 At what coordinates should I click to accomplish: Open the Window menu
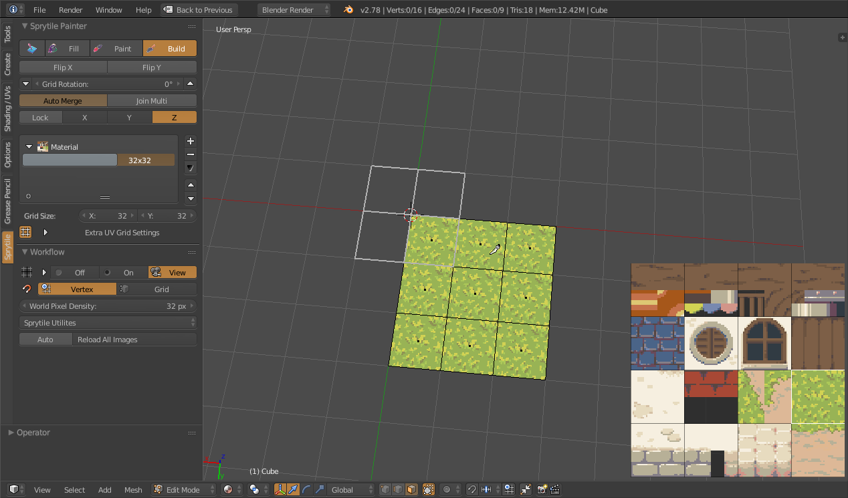(x=108, y=10)
